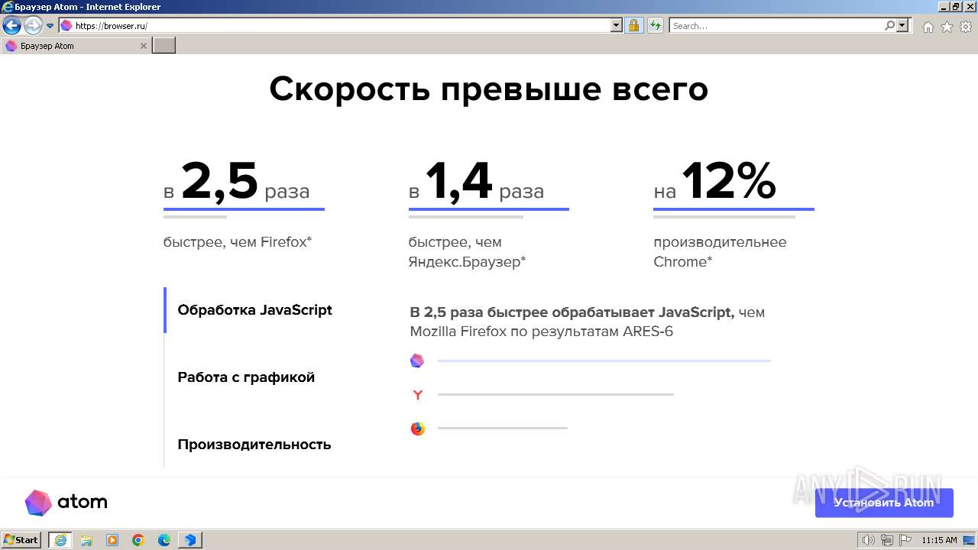978x550 pixels.
Task: Select the "Обработка JavaScript" section
Action: 254,310
